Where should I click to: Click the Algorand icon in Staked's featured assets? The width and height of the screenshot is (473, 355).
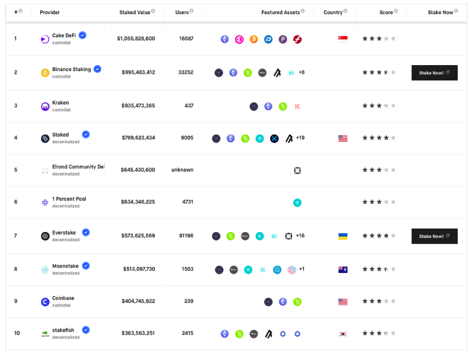(x=289, y=138)
